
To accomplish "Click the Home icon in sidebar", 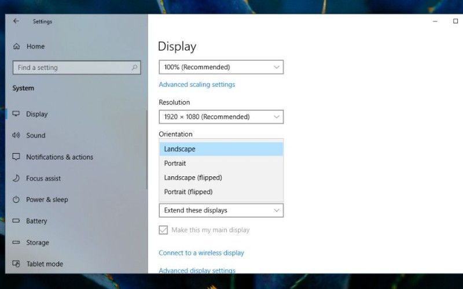I will (x=16, y=46).
